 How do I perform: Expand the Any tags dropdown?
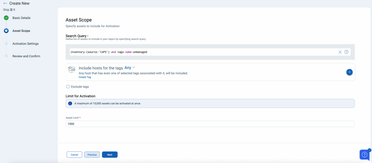130,68
